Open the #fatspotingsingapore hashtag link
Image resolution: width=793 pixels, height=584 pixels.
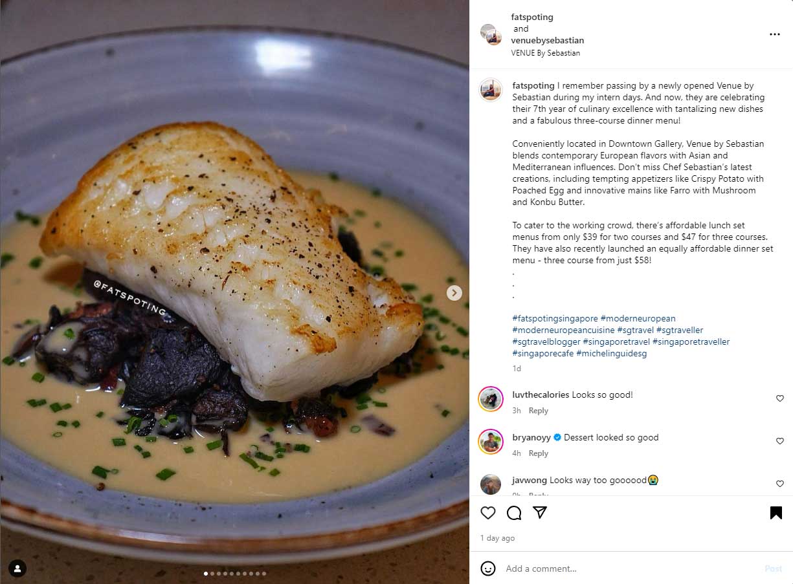coord(555,318)
